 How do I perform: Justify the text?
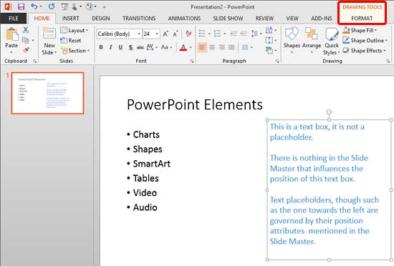click(231, 47)
